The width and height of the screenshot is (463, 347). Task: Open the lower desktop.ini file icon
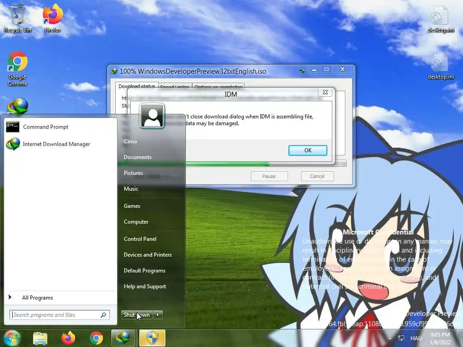click(x=441, y=66)
